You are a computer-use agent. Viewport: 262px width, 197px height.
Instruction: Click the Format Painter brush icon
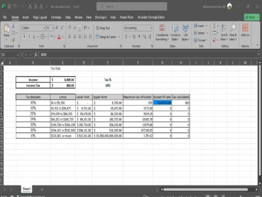(13, 40)
